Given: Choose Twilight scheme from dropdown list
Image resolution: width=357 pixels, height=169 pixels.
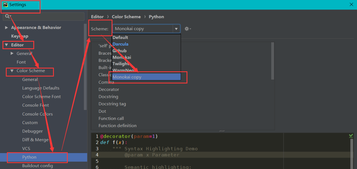Looking at the screenshot, I should (146, 64).
